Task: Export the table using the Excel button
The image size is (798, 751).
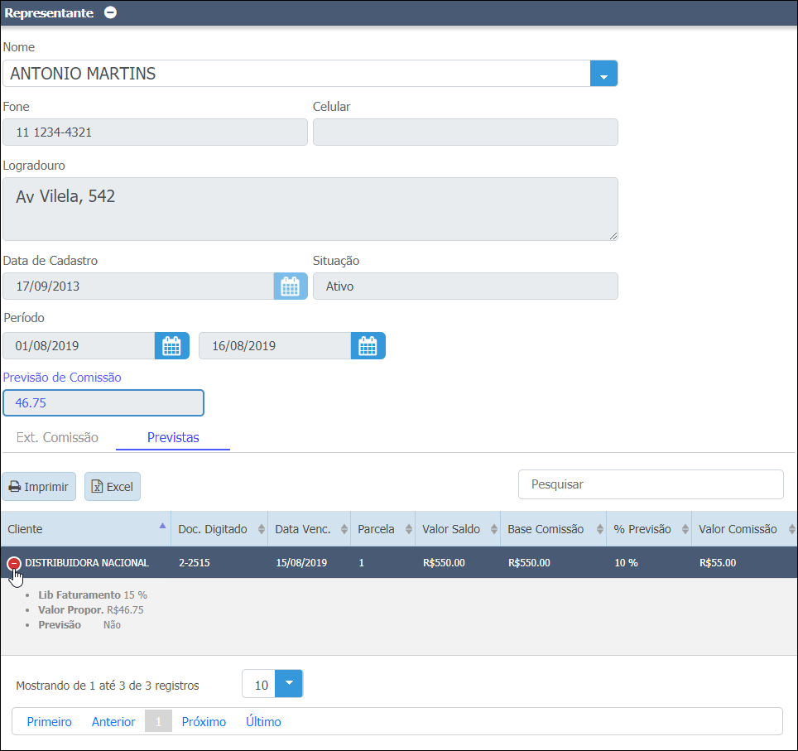Action: [x=113, y=487]
